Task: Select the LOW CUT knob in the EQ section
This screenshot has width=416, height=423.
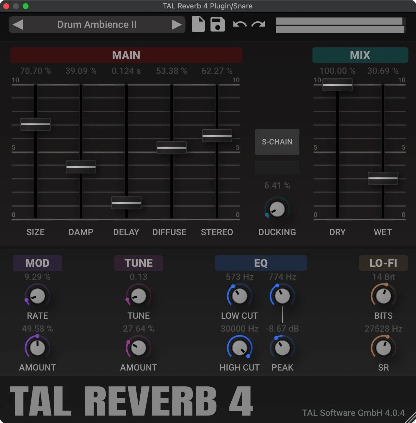Action: (x=239, y=296)
